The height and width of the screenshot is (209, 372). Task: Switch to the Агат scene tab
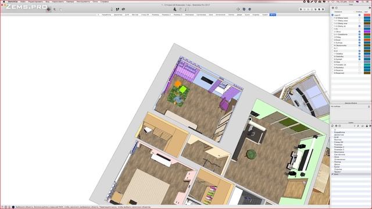[273, 15]
